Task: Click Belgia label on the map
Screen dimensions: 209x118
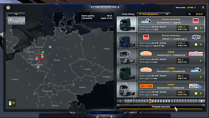Action: (31, 59)
